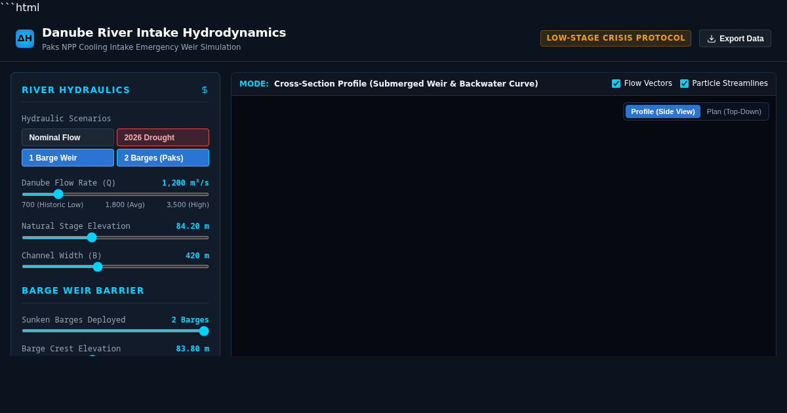Click the 3,500 (High) label
The width and height of the screenshot is (787, 413).
pos(188,205)
